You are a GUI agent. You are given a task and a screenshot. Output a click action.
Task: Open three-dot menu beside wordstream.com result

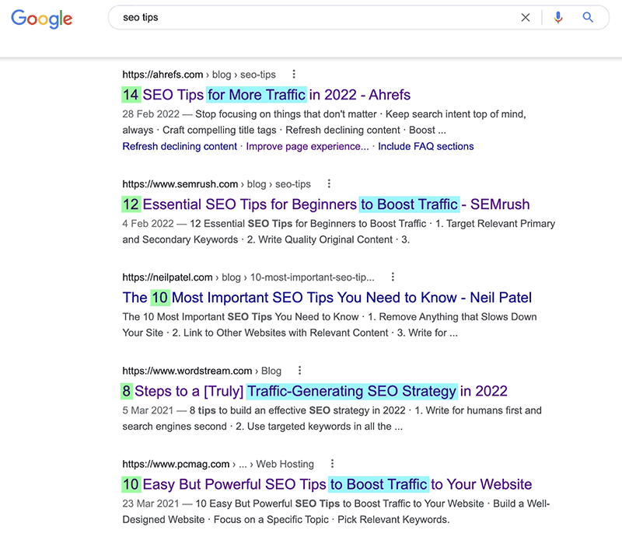pos(299,371)
